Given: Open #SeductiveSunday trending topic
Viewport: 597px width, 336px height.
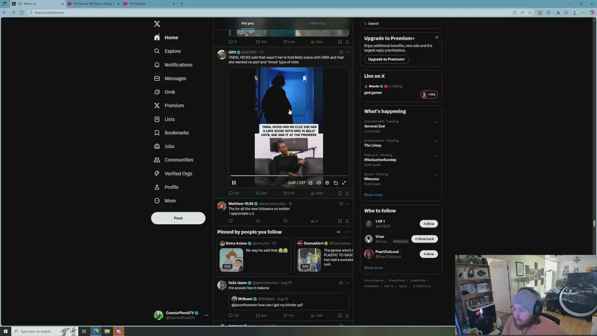Looking at the screenshot, I should pos(380,160).
